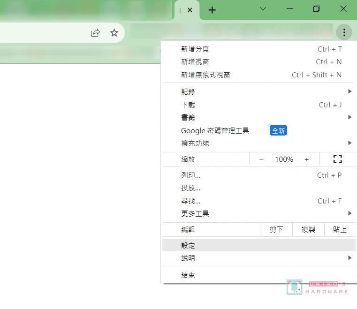The height and width of the screenshot is (309, 357).
Task: Click the share page icon
Action: (x=95, y=33)
